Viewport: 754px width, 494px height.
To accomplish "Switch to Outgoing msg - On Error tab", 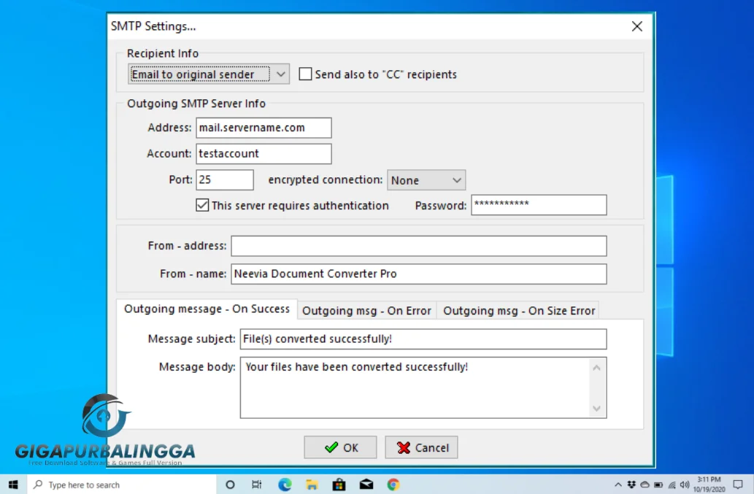I will 366,311.
